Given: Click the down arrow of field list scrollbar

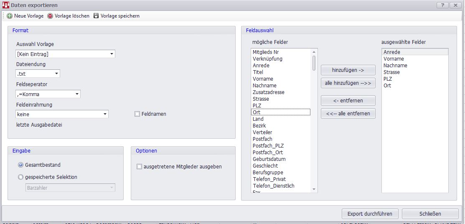Looking at the screenshot, I should pyautogui.click(x=314, y=189).
